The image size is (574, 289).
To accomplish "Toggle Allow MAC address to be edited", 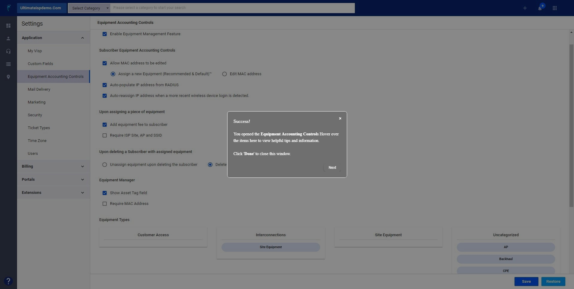I will coord(105,63).
